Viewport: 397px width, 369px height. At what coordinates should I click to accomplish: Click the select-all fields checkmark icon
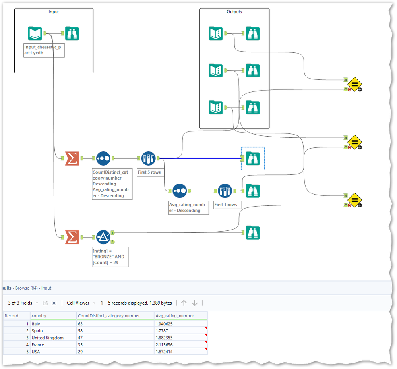pos(45,303)
